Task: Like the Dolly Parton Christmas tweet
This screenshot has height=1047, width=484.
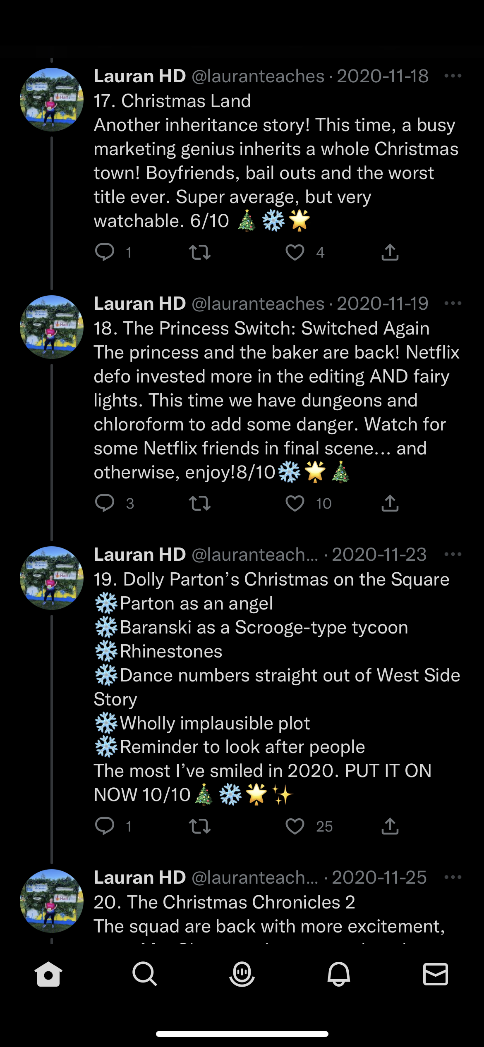Action: click(295, 826)
